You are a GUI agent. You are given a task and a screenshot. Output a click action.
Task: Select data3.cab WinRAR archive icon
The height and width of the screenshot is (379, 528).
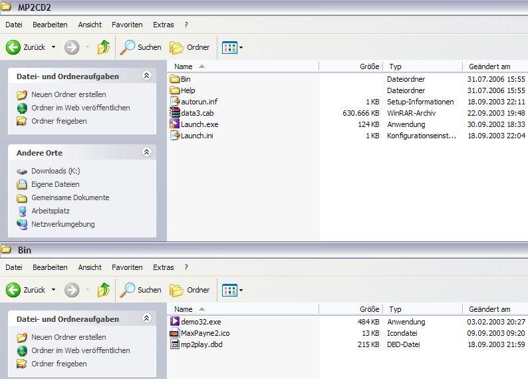(175, 113)
